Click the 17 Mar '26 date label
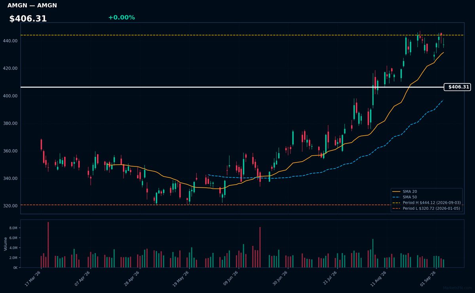475x293 pixels. click(x=33, y=278)
